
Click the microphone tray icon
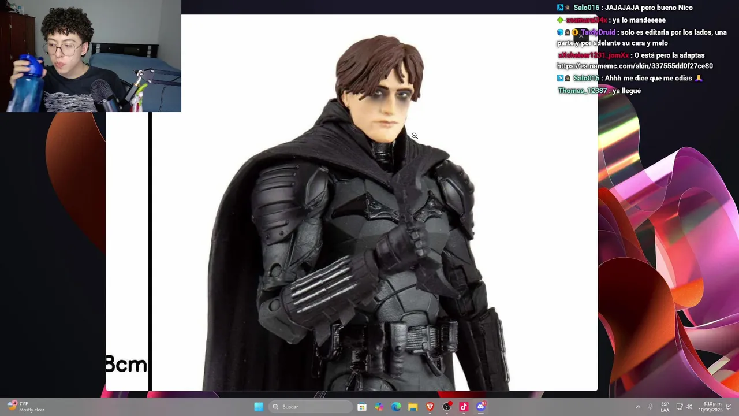coord(650,407)
